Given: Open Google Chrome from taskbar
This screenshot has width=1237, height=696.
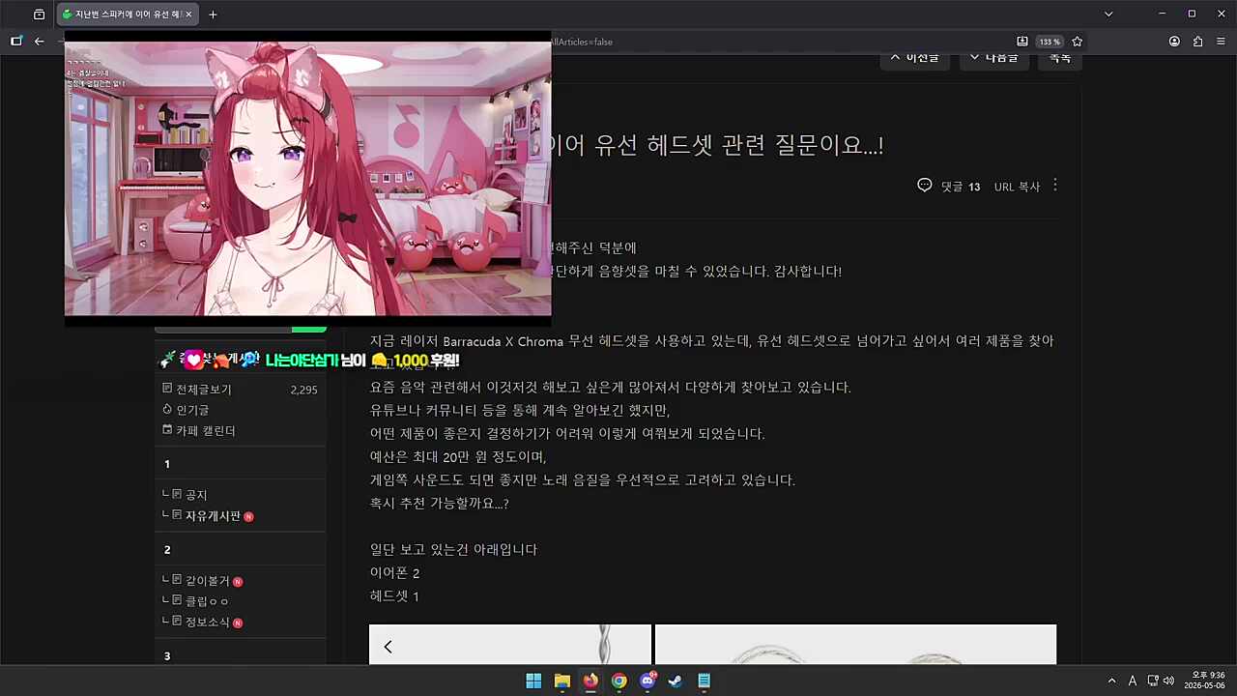Looking at the screenshot, I should point(618,681).
